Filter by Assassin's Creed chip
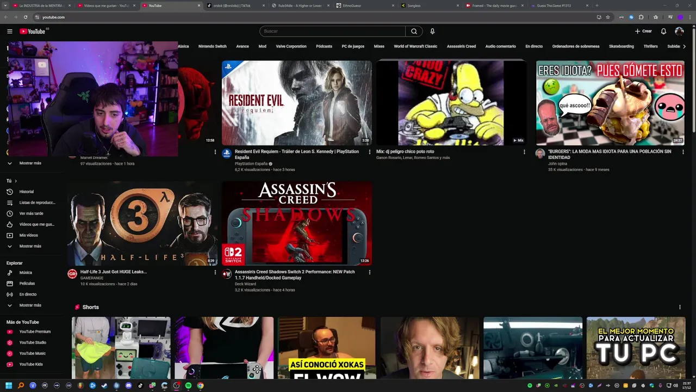This screenshot has height=392, width=696. click(461, 46)
